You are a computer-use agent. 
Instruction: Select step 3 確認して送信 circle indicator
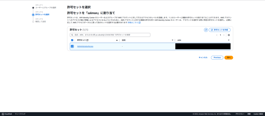[x=33, y=22]
